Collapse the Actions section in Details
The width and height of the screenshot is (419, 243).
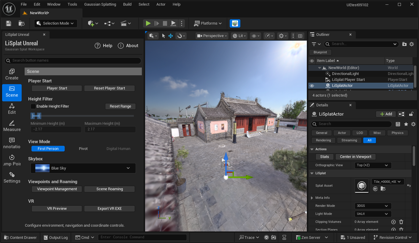click(312, 149)
